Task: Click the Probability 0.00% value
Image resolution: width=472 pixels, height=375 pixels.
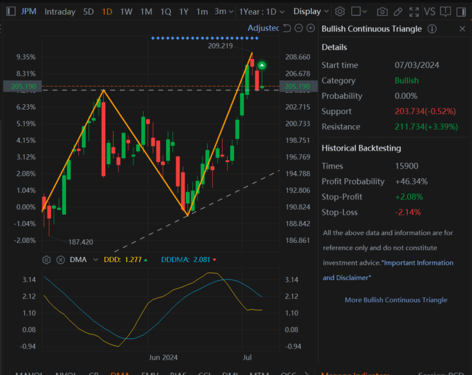Action: (406, 96)
